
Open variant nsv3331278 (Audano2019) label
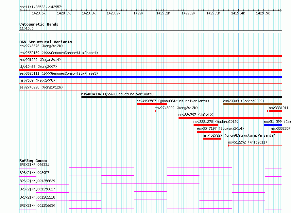(x=216, y=122)
